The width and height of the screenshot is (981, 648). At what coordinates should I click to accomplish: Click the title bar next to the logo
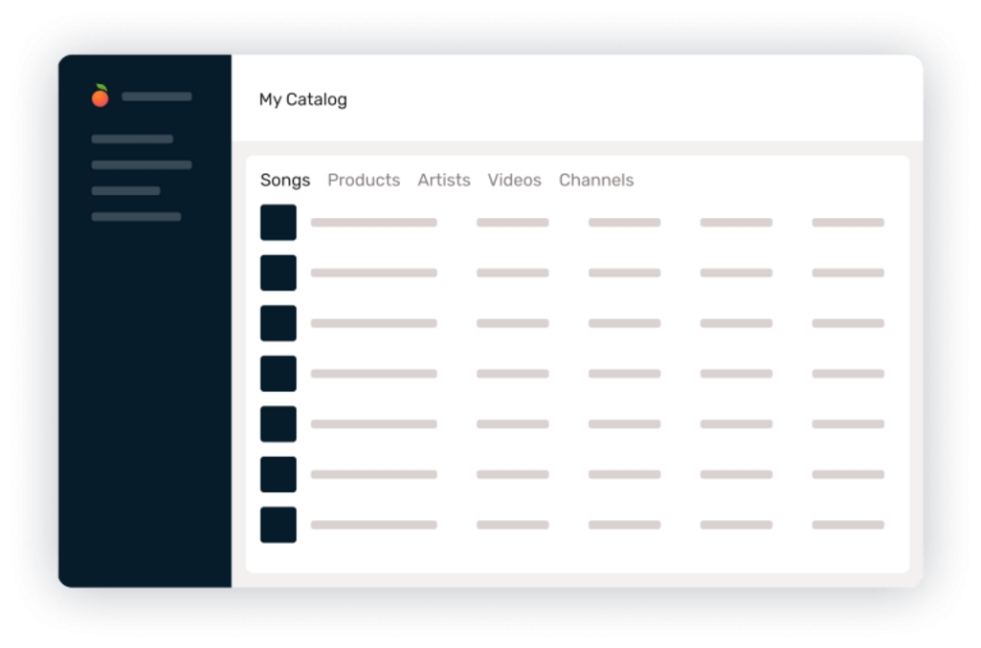tap(156, 96)
